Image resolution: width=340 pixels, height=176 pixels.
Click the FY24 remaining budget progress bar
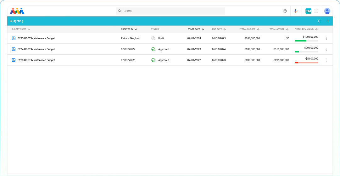[307, 52]
